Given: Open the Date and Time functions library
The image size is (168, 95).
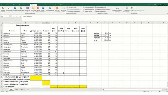Looking at the screenshot, I should (x=38, y=9).
